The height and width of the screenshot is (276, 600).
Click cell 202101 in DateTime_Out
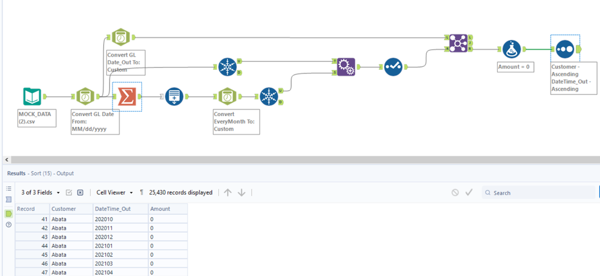(x=120, y=245)
